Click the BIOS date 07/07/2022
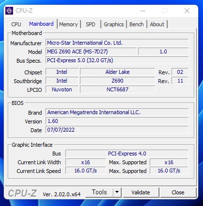Image resolution: width=203 pixels, height=206 pixels. tap(117, 130)
